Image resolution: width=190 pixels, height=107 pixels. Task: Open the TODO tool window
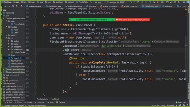(x=18, y=102)
